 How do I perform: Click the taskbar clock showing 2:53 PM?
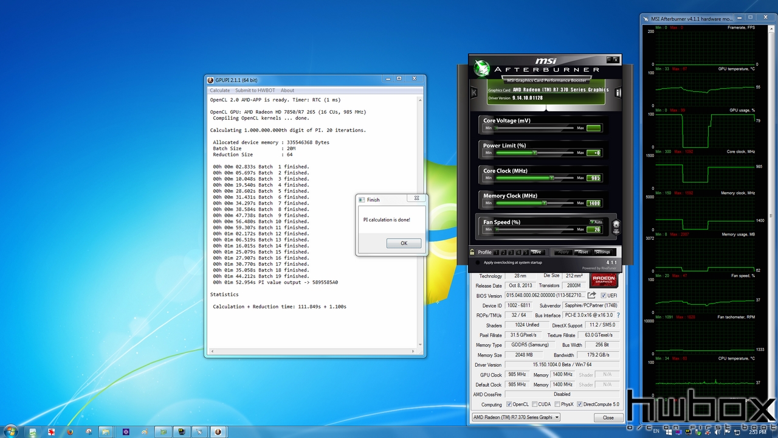tap(757, 432)
